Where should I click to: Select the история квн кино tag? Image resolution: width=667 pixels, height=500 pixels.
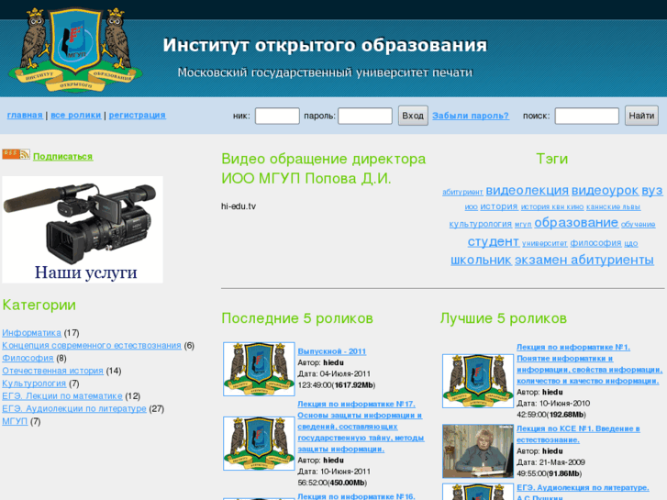point(552,206)
